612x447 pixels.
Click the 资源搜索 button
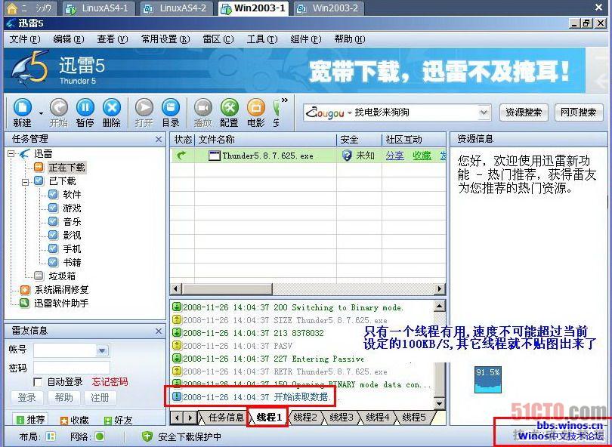524,113
